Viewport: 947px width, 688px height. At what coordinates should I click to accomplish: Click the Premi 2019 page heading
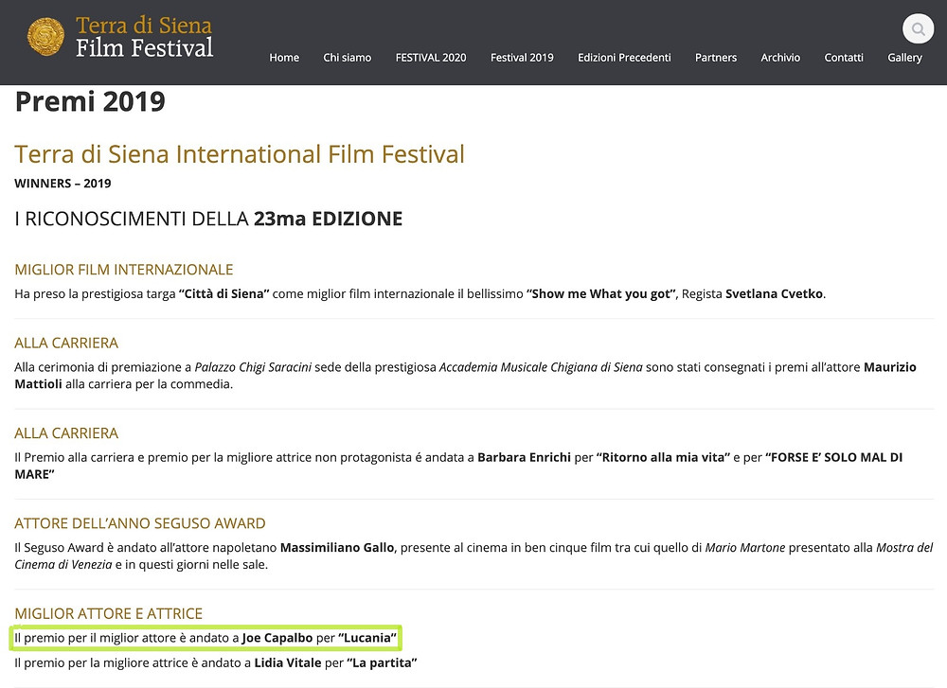coord(90,101)
